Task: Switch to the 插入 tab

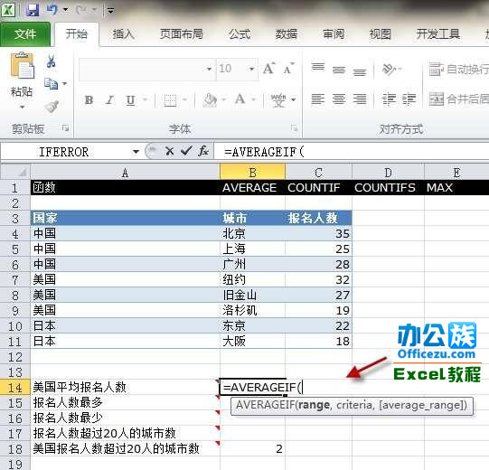Action: point(124,34)
